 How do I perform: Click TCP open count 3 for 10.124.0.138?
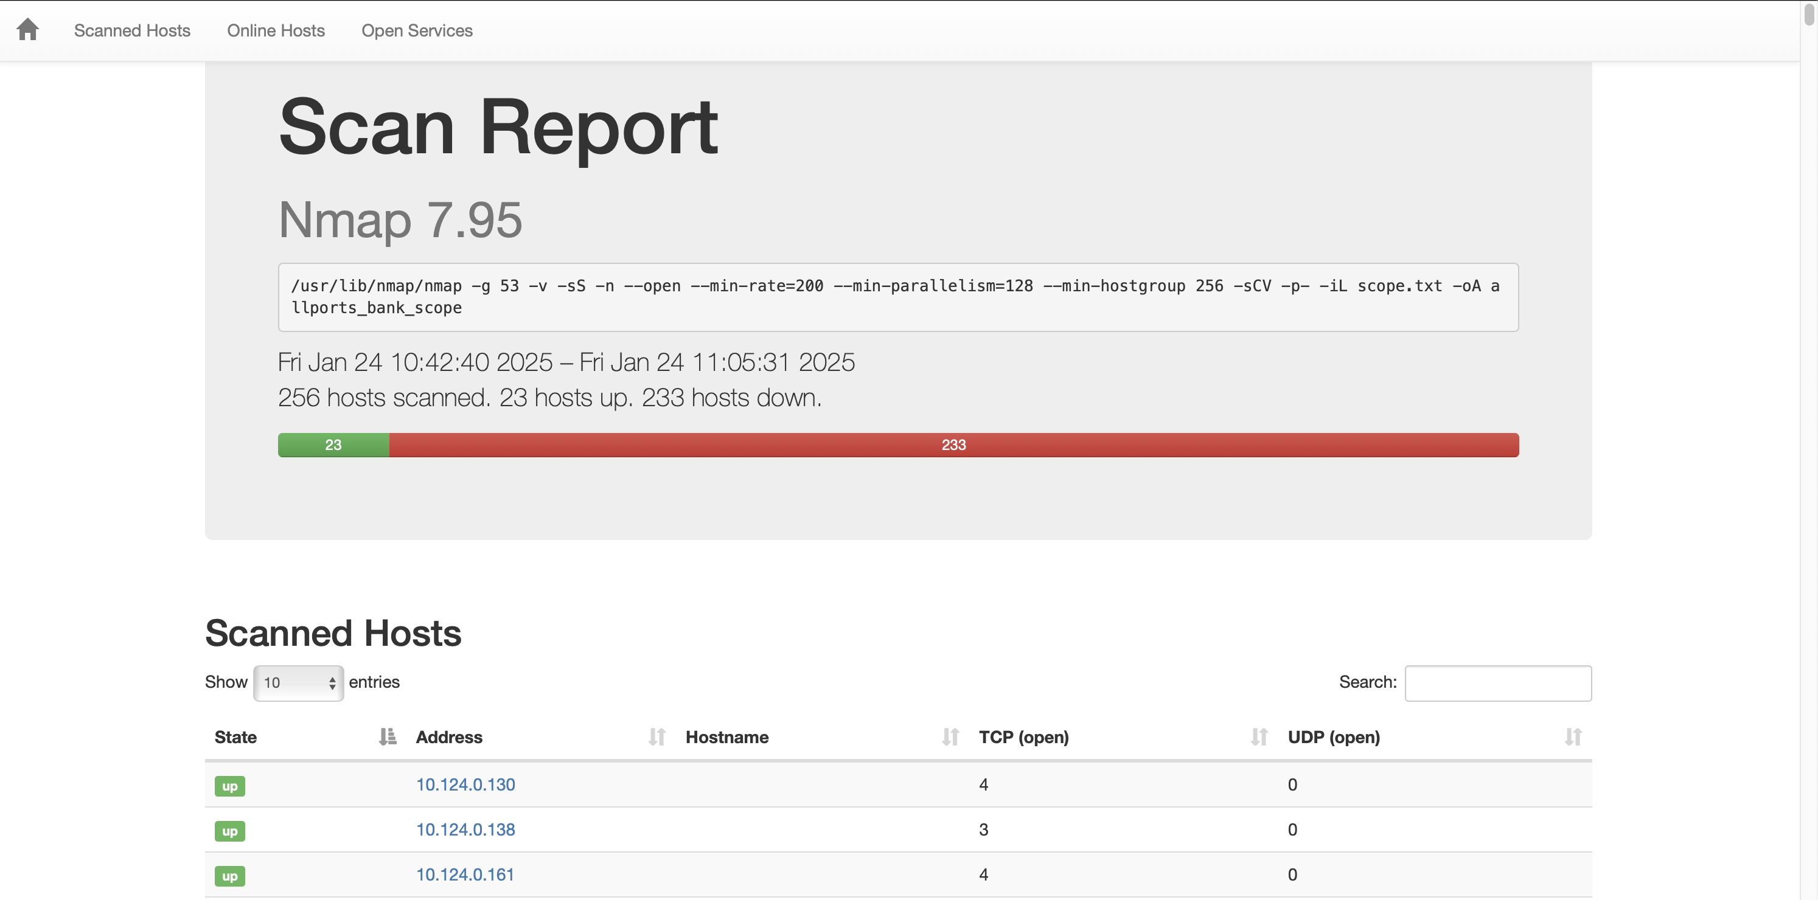click(983, 829)
